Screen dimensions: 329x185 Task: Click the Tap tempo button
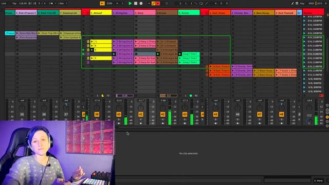coord(14,4)
